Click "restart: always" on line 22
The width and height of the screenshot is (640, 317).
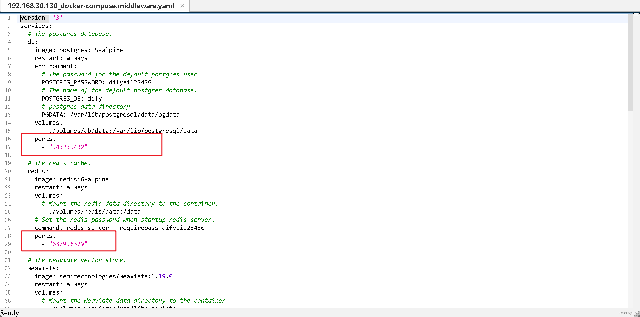click(61, 187)
